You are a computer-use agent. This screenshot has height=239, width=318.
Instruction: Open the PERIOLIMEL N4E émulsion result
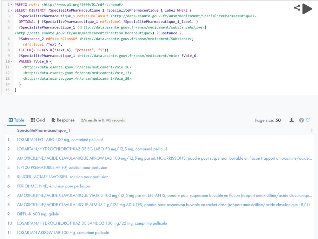pyautogui.click(x=53, y=186)
